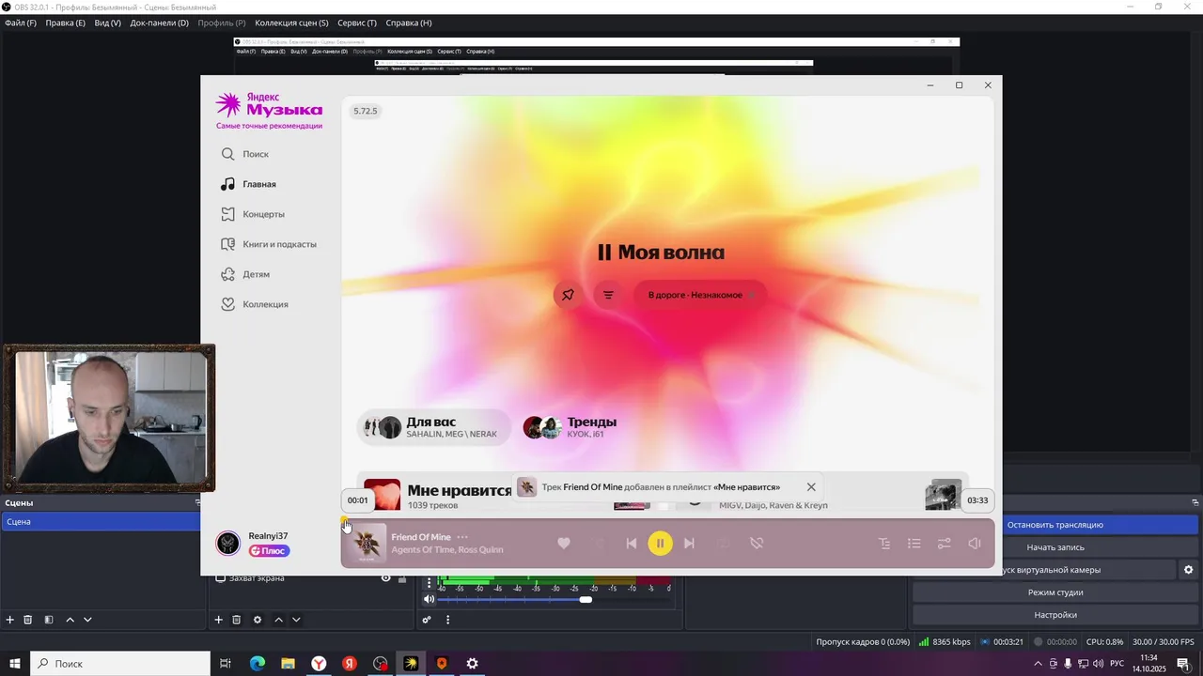Move source up in sources toolbar
The width and height of the screenshot is (1203, 676).
click(278, 620)
